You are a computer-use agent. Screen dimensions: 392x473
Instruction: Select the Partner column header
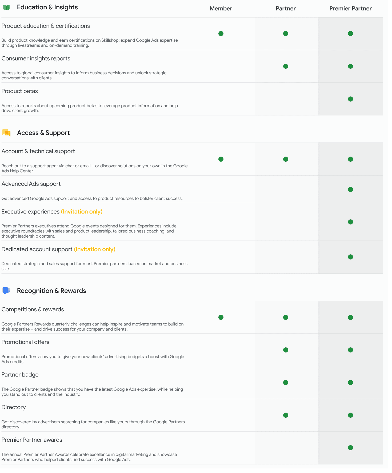(x=286, y=9)
